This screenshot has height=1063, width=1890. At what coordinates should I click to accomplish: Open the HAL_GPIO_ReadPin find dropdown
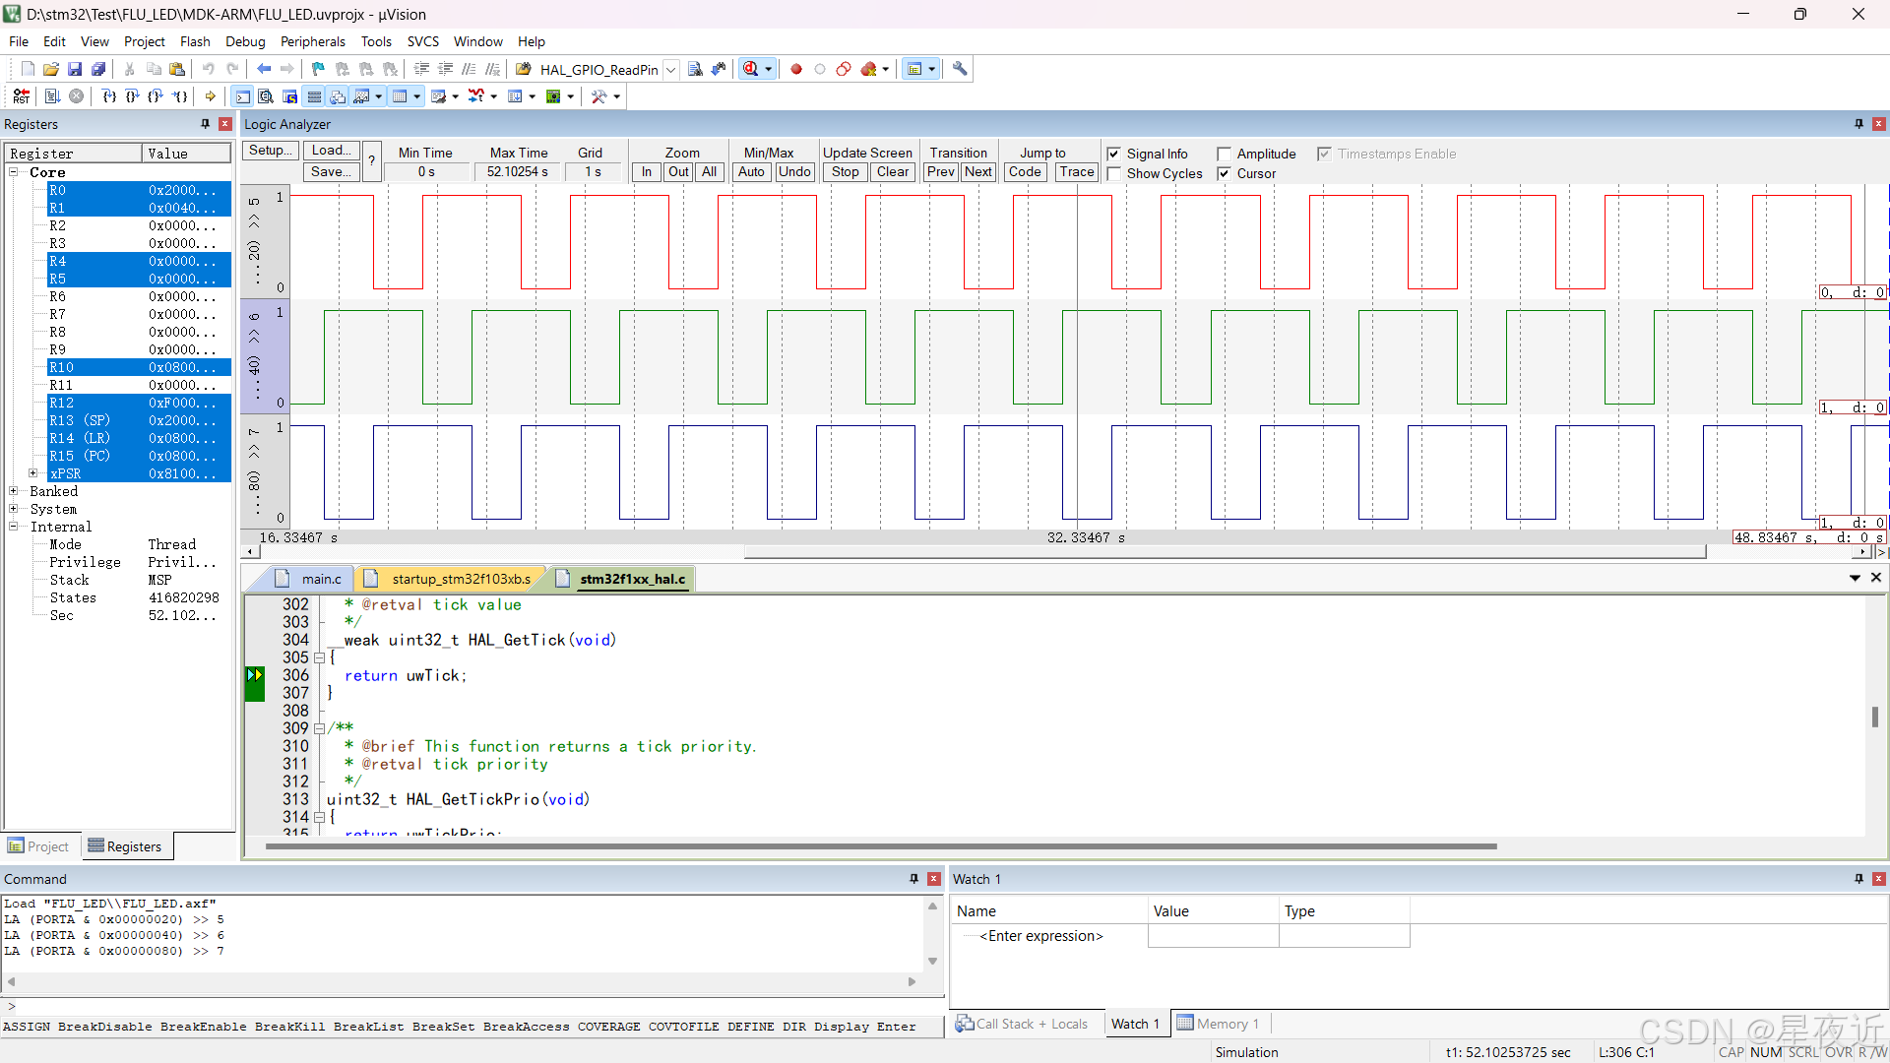pyautogui.click(x=670, y=70)
